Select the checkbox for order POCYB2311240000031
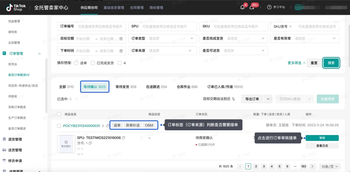The image size is (350, 172). [59, 126]
